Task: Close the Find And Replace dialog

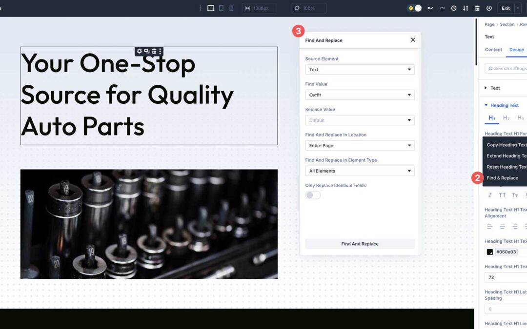Action: (x=413, y=40)
